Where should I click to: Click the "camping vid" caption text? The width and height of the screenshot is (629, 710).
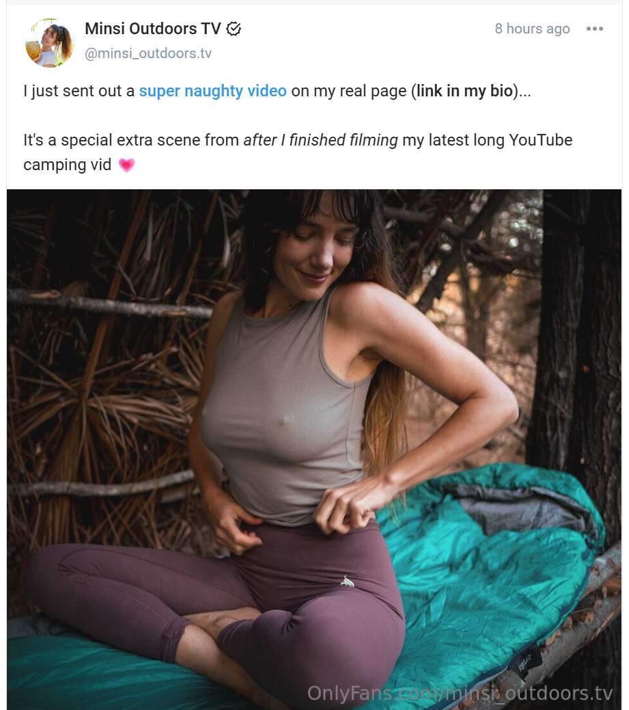click(67, 165)
